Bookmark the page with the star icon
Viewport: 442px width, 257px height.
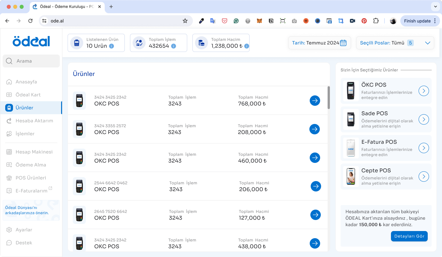pos(185,21)
